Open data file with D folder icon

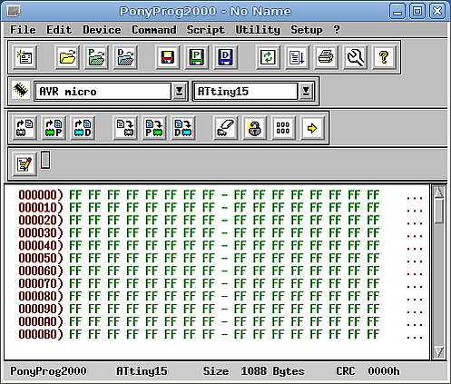125,57
